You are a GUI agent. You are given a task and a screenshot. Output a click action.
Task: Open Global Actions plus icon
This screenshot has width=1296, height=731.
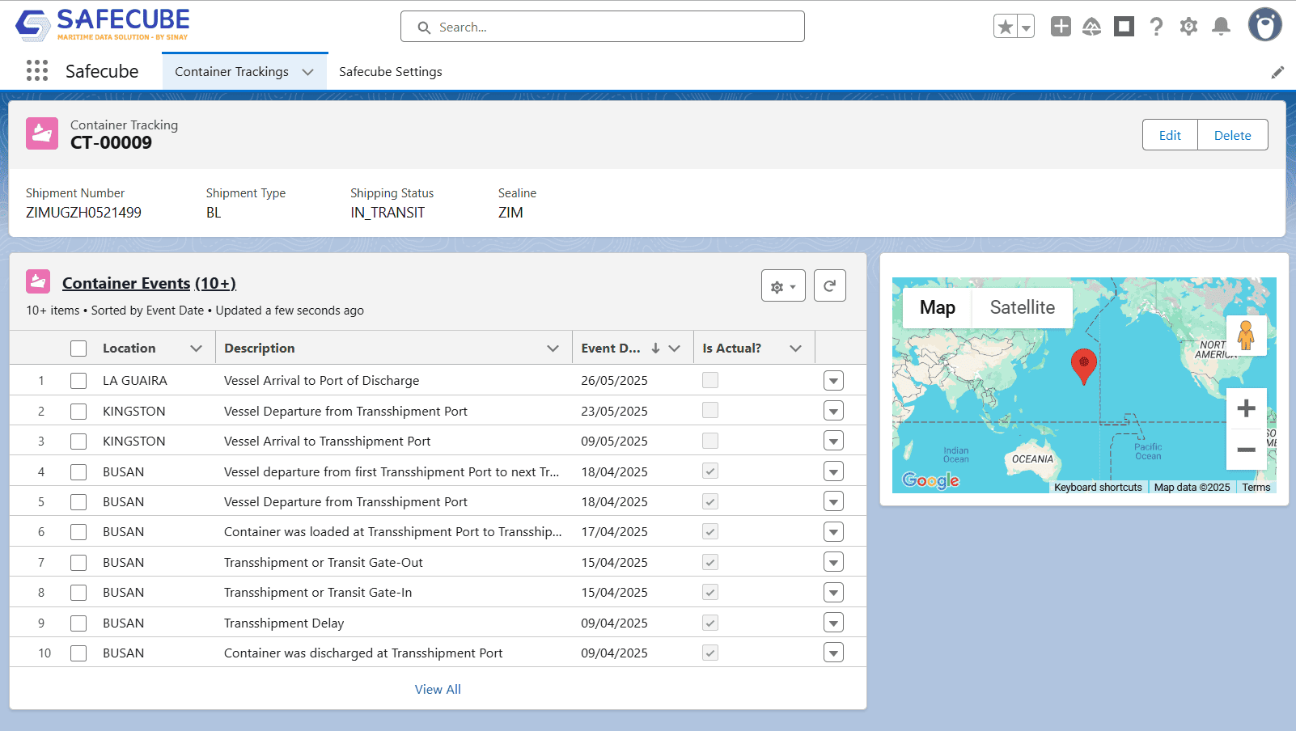click(x=1061, y=27)
